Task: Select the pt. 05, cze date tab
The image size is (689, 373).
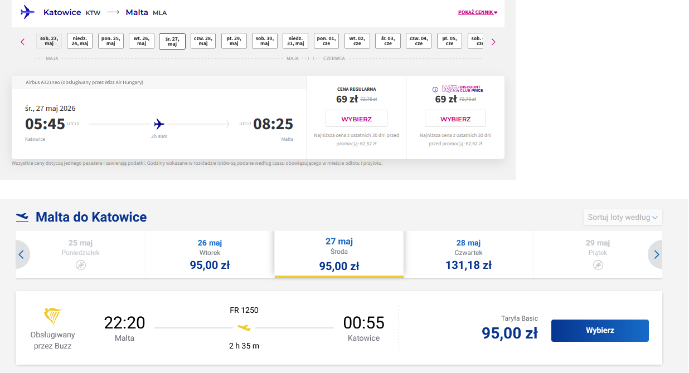Action: (x=450, y=41)
